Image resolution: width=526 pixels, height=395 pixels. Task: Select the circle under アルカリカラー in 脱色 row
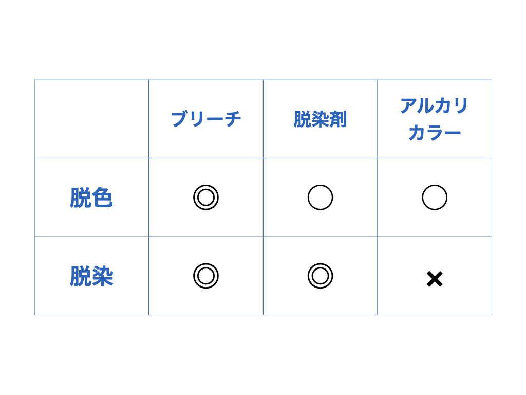pyautogui.click(x=435, y=197)
